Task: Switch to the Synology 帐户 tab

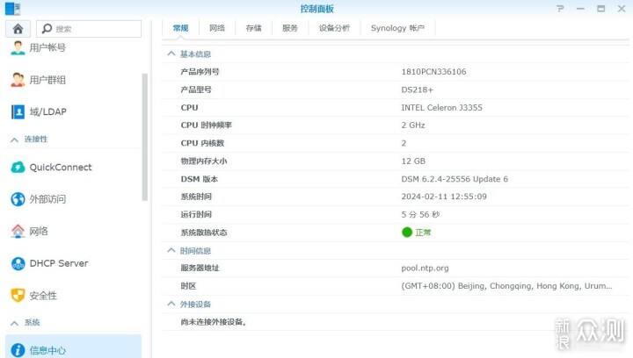Action: pos(397,28)
